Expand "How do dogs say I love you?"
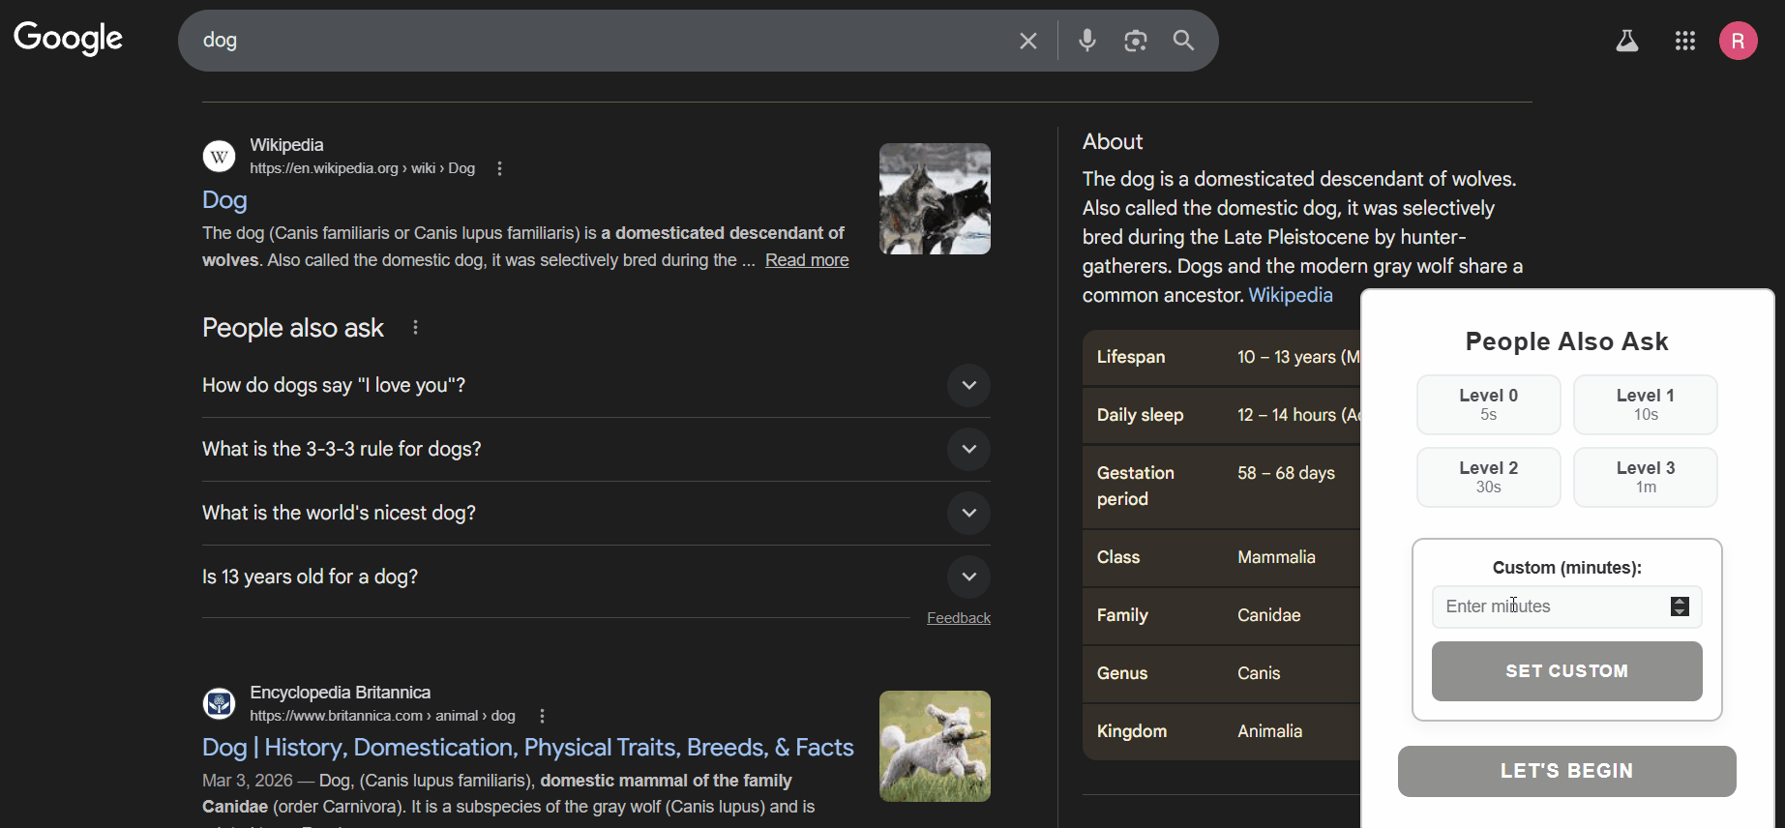Image resolution: width=1785 pixels, height=828 pixels. point(968,385)
